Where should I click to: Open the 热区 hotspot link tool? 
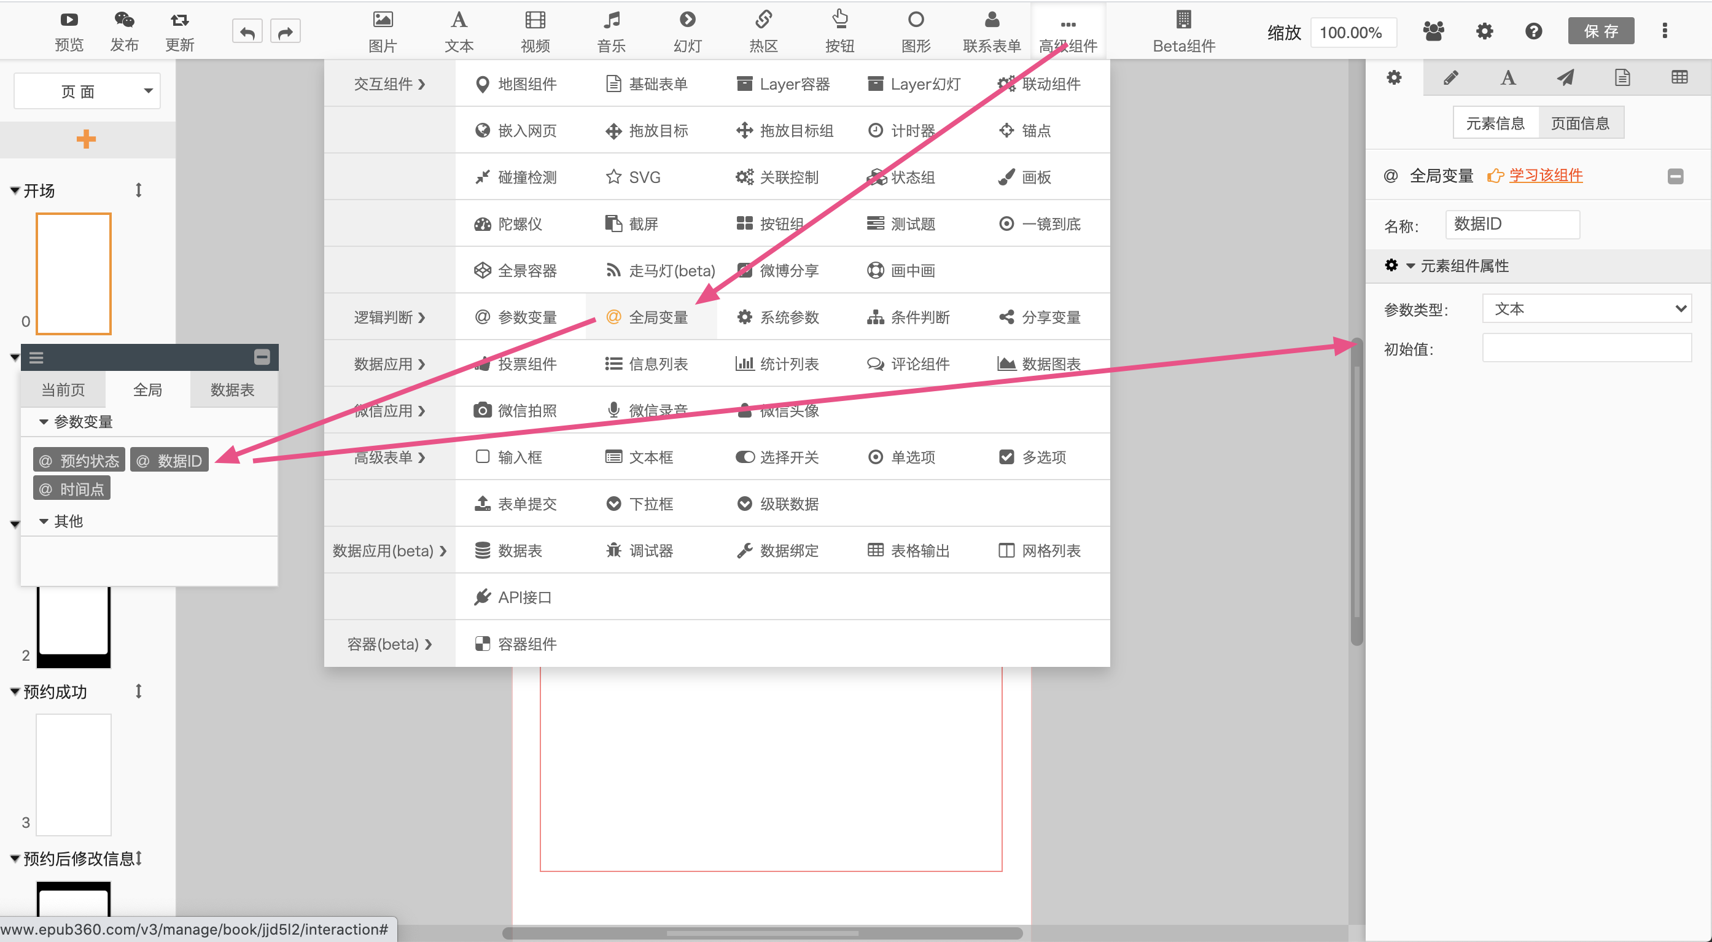763,31
